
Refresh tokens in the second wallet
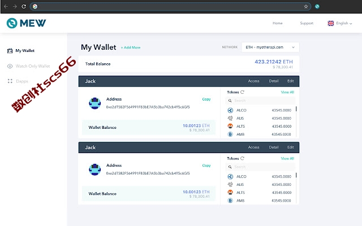click(x=242, y=158)
